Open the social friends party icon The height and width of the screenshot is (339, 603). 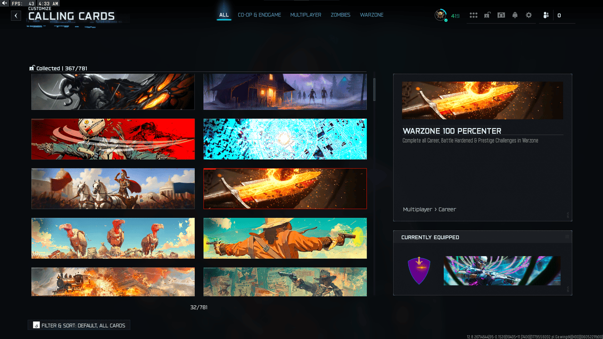[x=546, y=16]
